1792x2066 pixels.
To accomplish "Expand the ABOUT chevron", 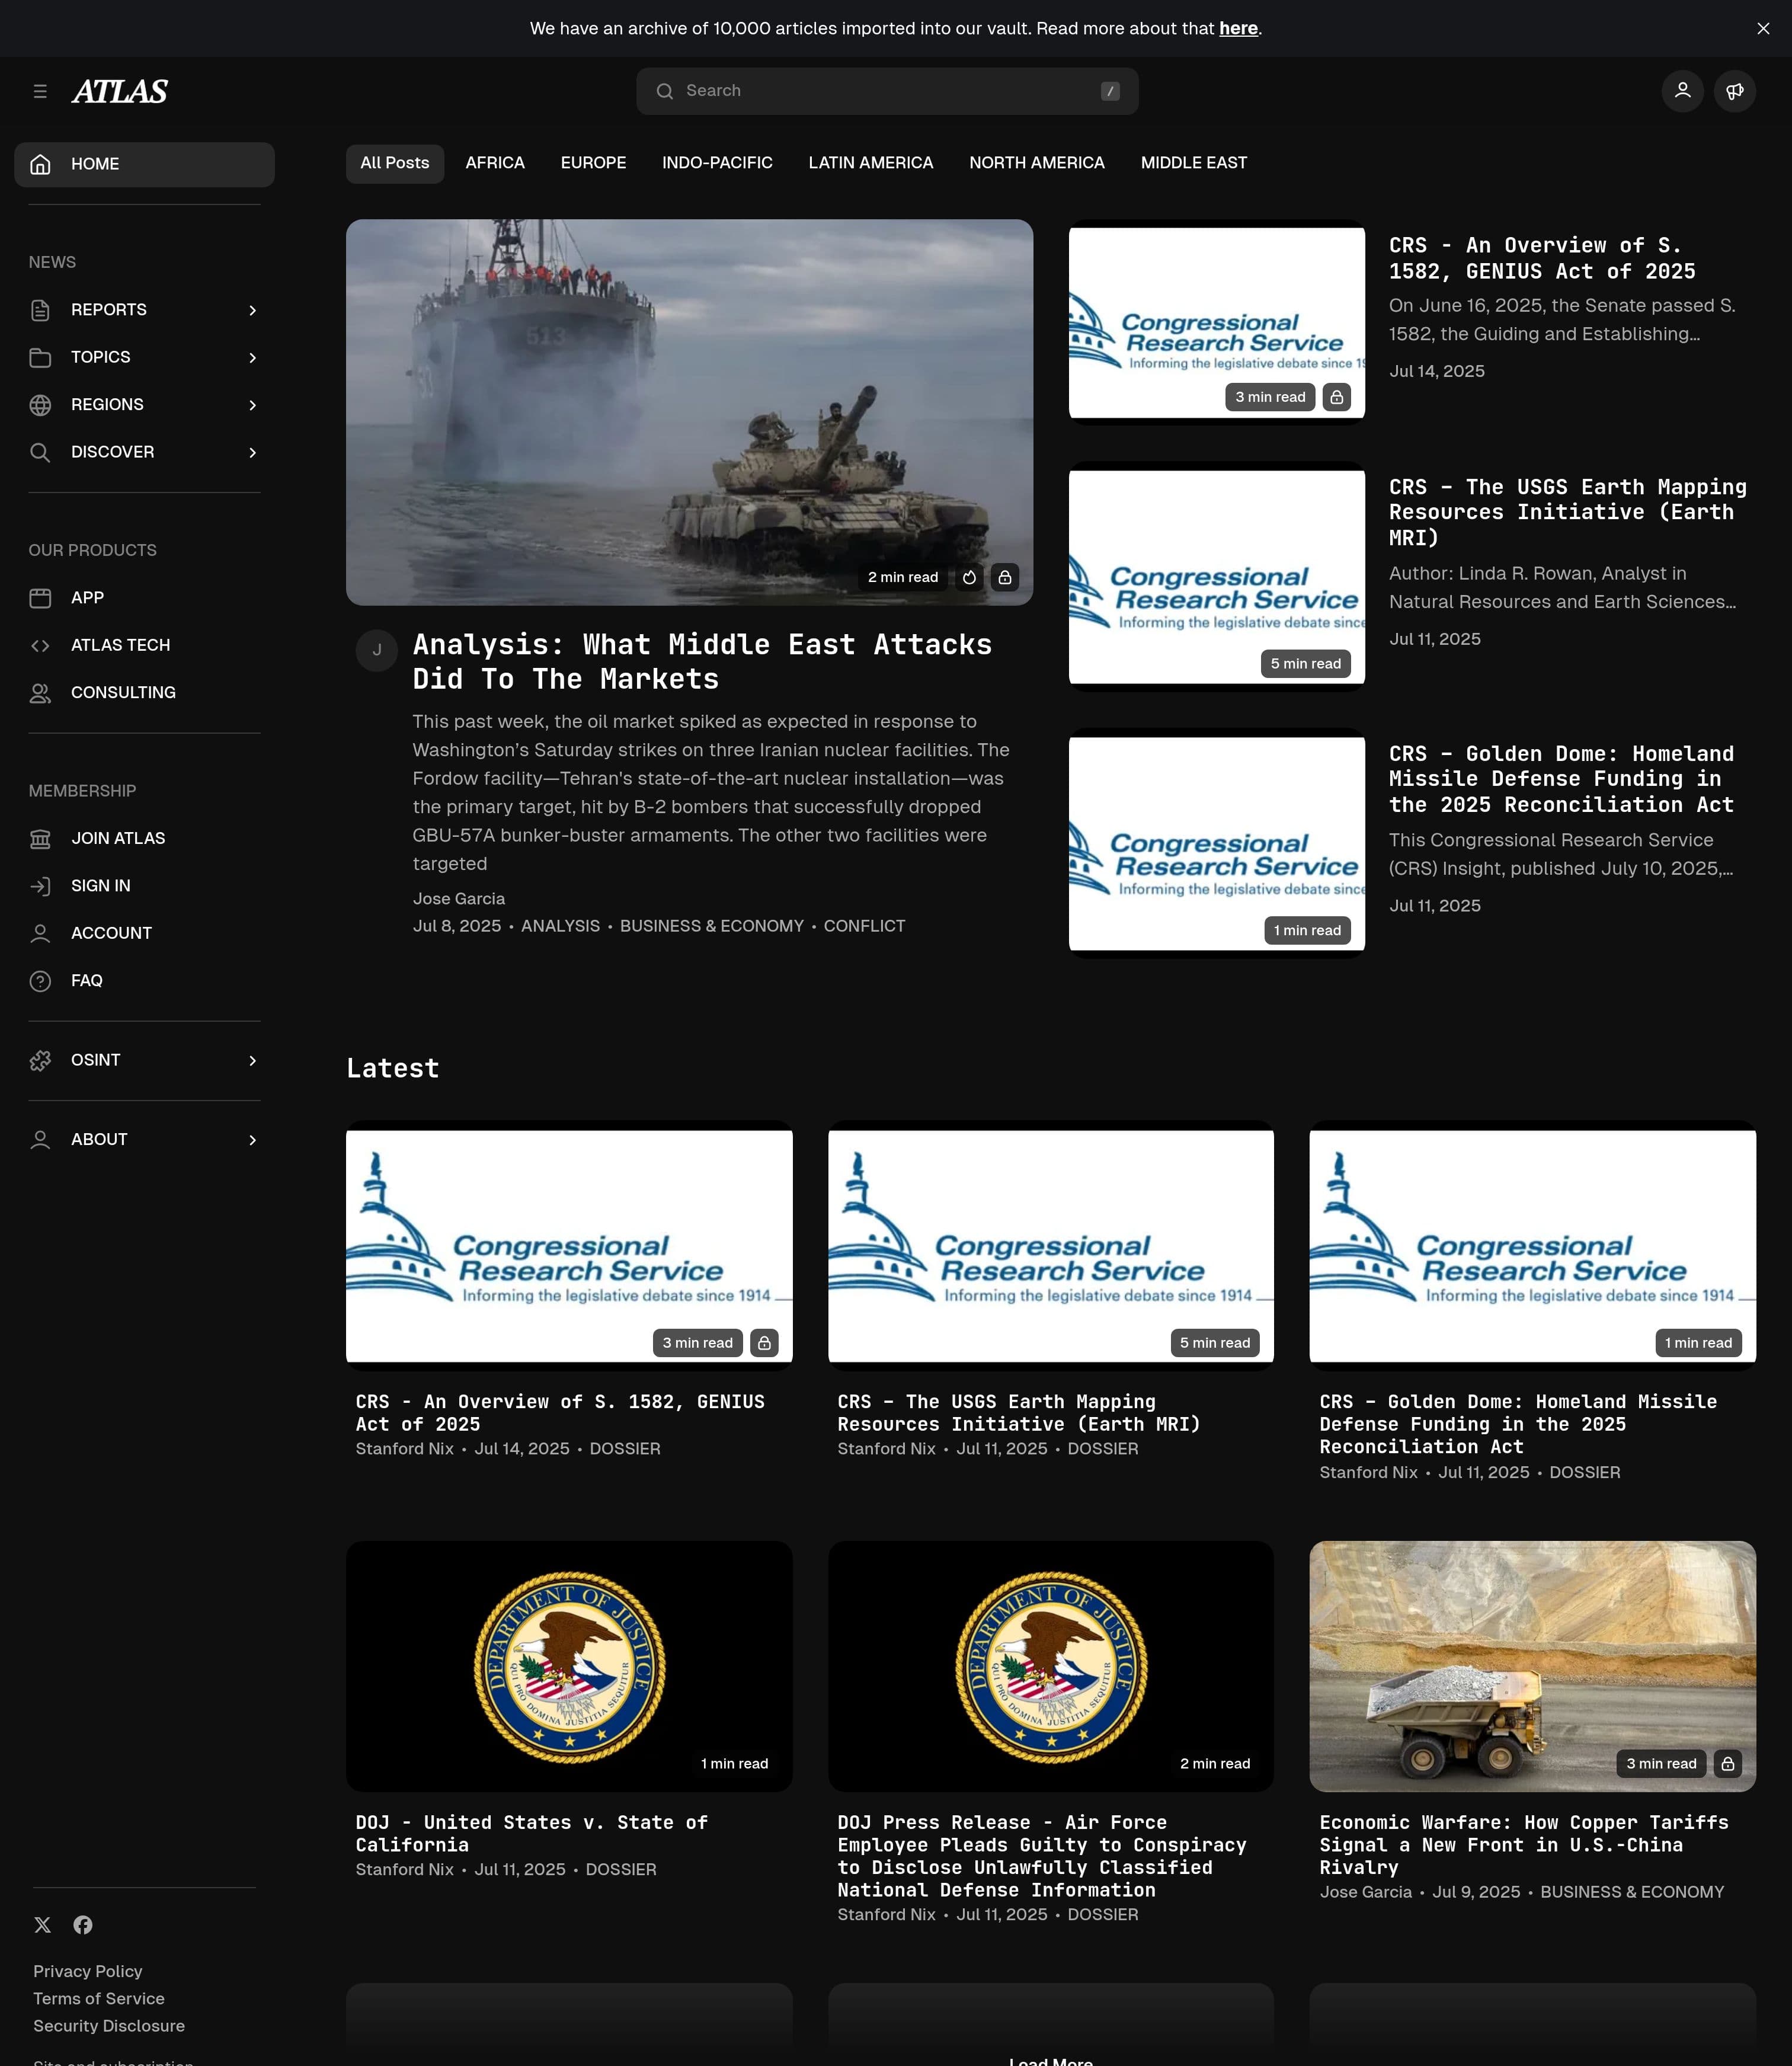I will (252, 1140).
